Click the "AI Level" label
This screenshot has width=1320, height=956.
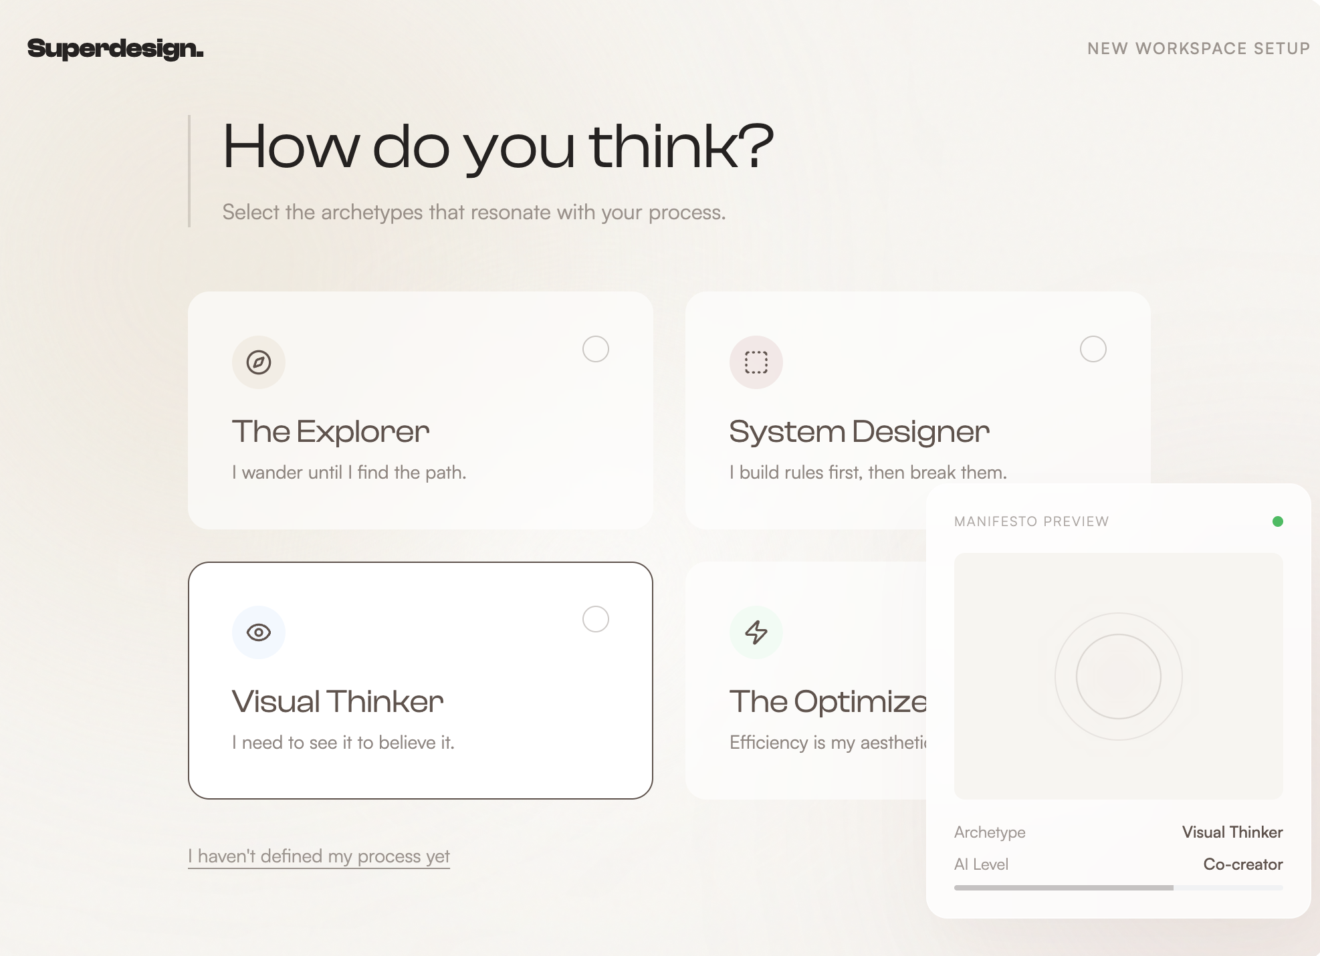tap(981, 864)
